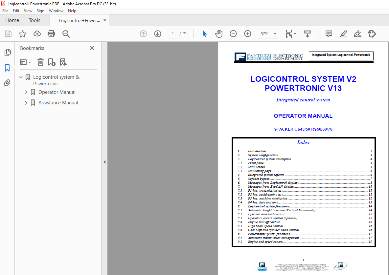Expand the Operator Manual bookmark
Screen dimensions: 389x275
pos(26,92)
